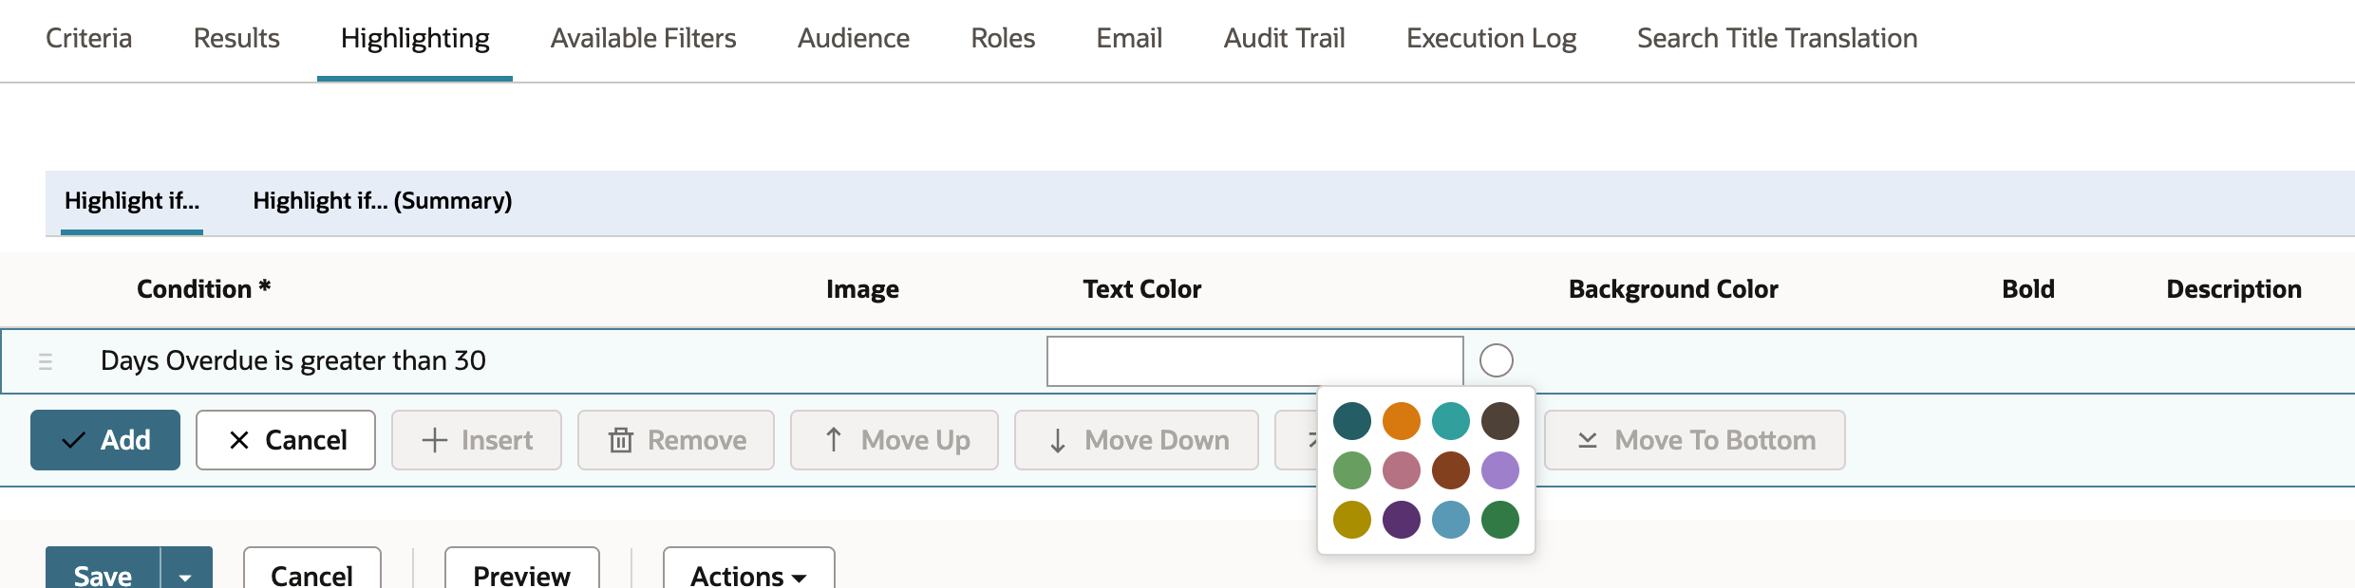Open the Roles tab
This screenshot has height=588, width=2355.
click(1003, 39)
